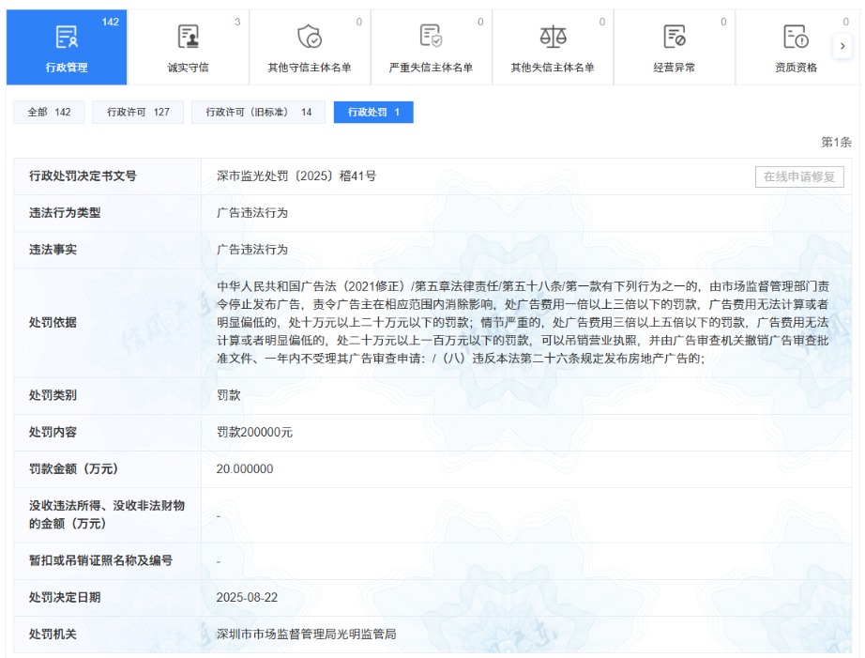Image resolution: width=865 pixels, height=658 pixels.
Task: Filter by 行政许可 127
Action: pyautogui.click(x=138, y=112)
